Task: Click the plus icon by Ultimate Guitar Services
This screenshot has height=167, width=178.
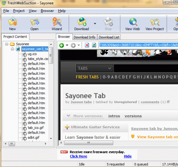Action: 67,127
